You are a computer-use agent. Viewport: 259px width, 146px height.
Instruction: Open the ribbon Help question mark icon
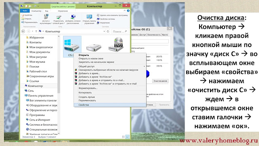point(128,11)
